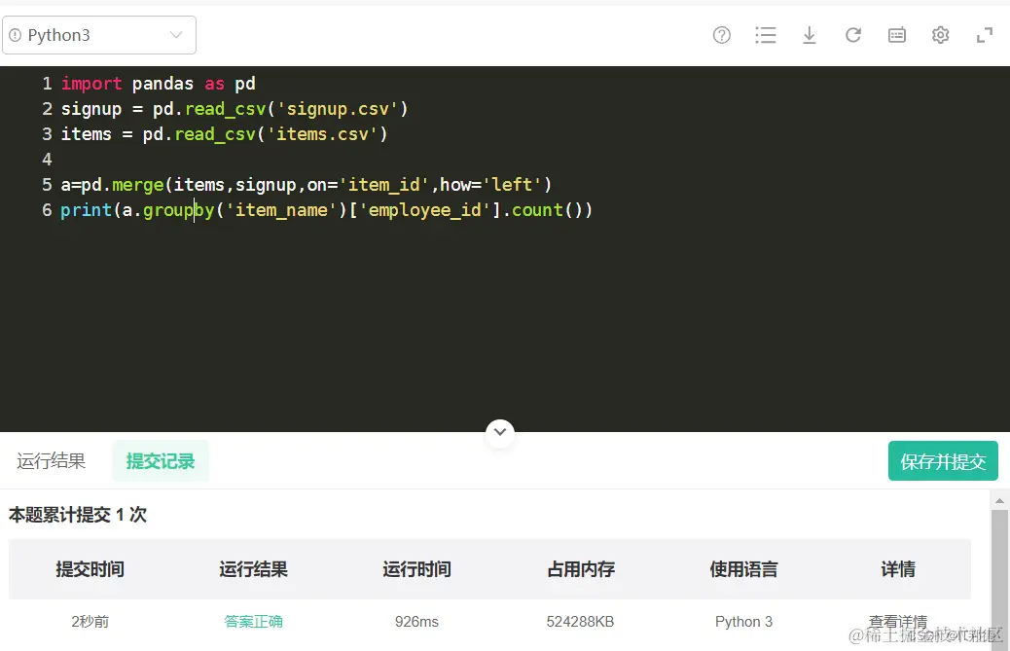Click the scrollbar up arrow in results panel
The height and width of the screenshot is (651, 1010).
pyautogui.click(x=999, y=500)
